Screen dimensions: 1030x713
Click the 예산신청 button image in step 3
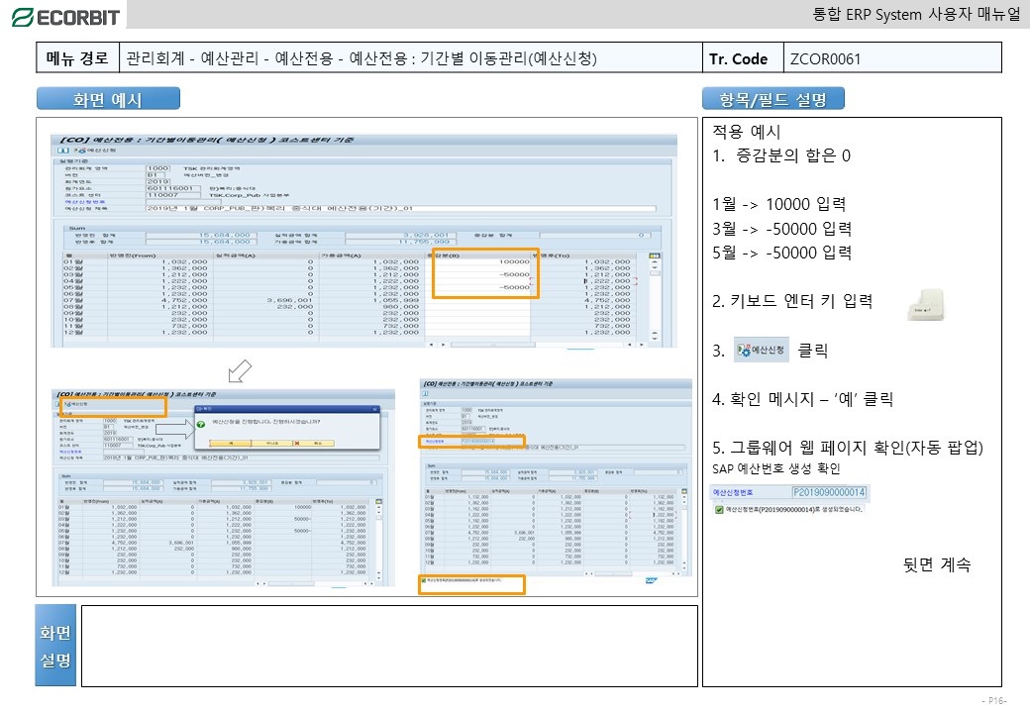[762, 350]
